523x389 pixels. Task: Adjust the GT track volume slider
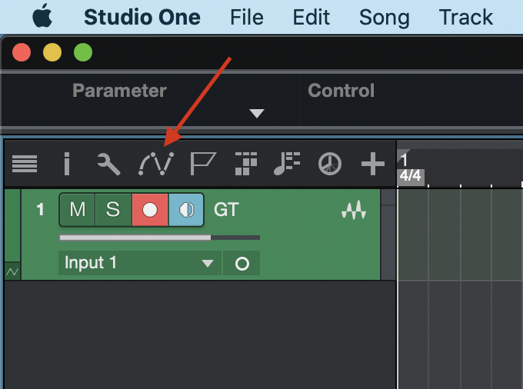159,238
